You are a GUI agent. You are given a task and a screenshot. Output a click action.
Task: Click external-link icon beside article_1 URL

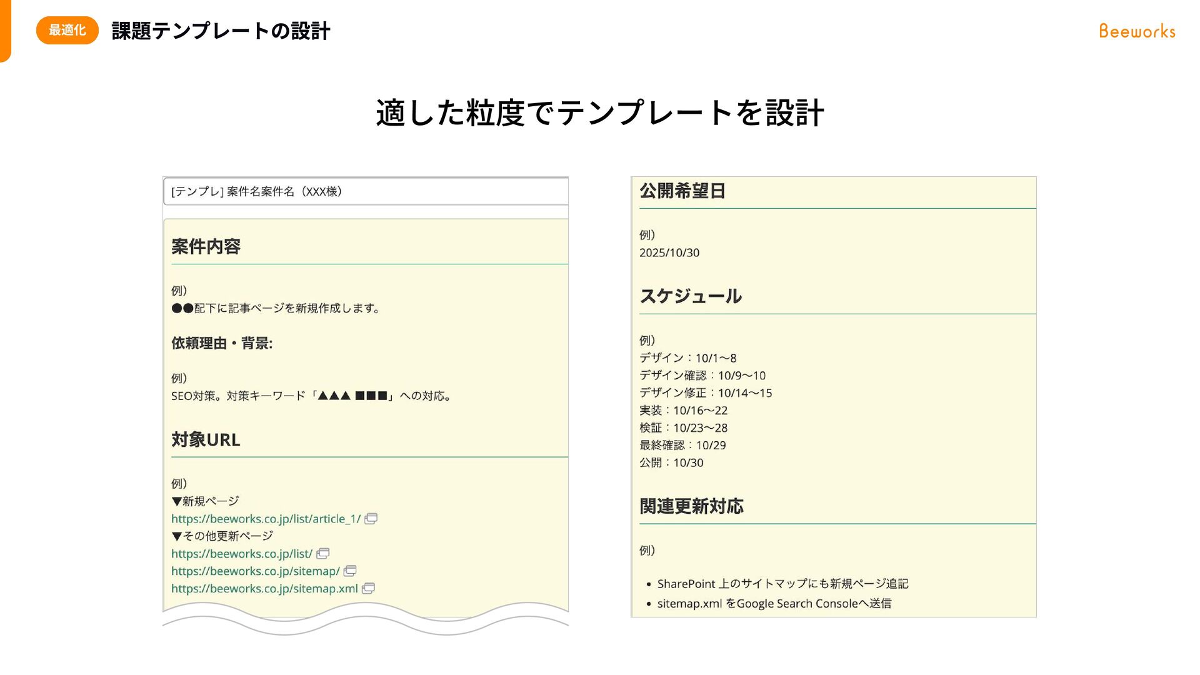371,519
